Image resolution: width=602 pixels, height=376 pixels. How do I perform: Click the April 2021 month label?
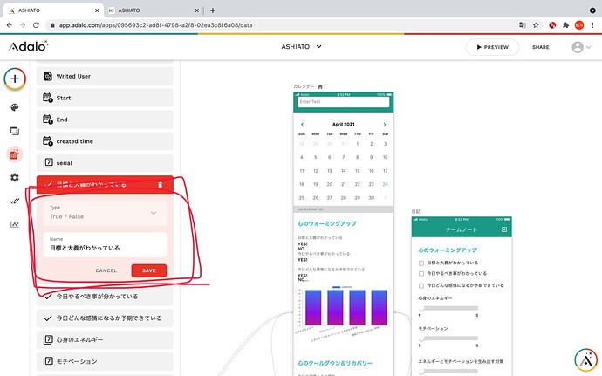[343, 125]
